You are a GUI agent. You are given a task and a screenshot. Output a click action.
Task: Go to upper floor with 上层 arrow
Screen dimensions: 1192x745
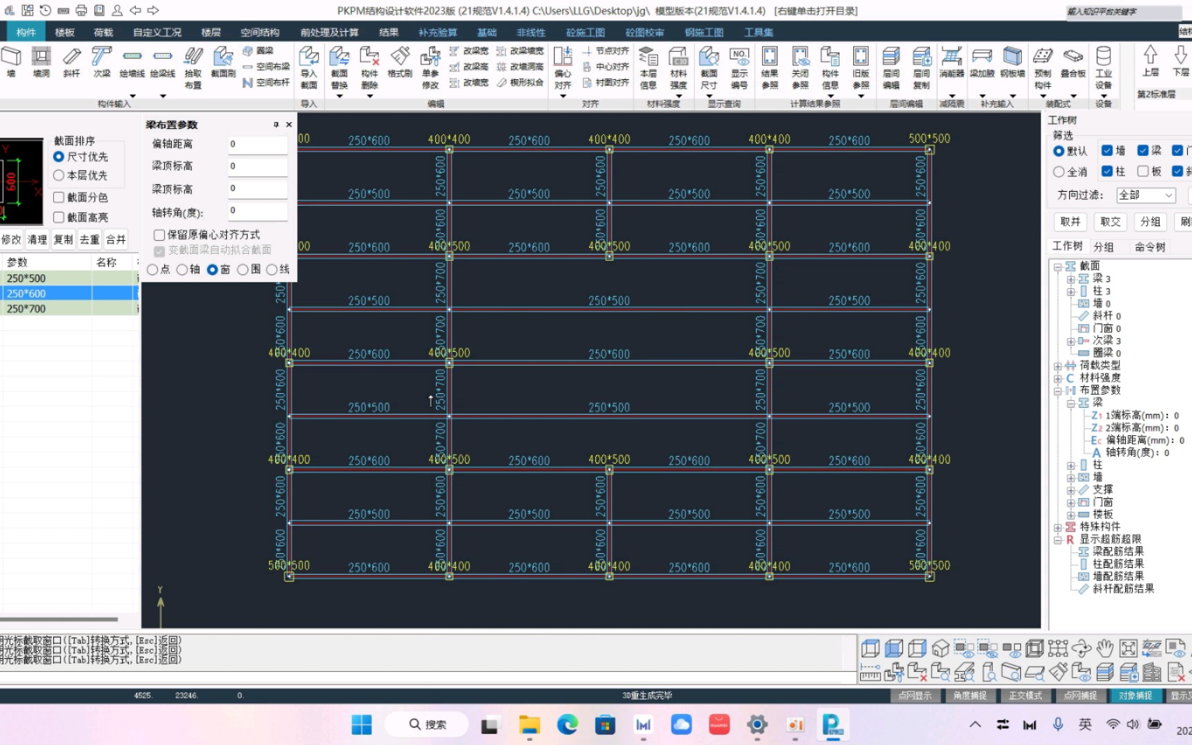coord(1150,60)
